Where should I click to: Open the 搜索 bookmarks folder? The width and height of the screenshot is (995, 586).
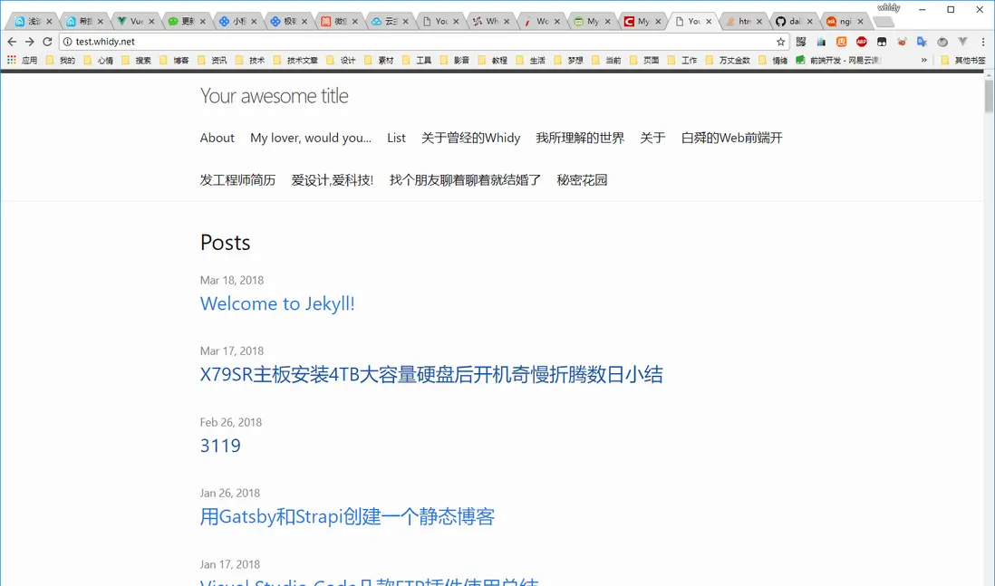[137, 61]
